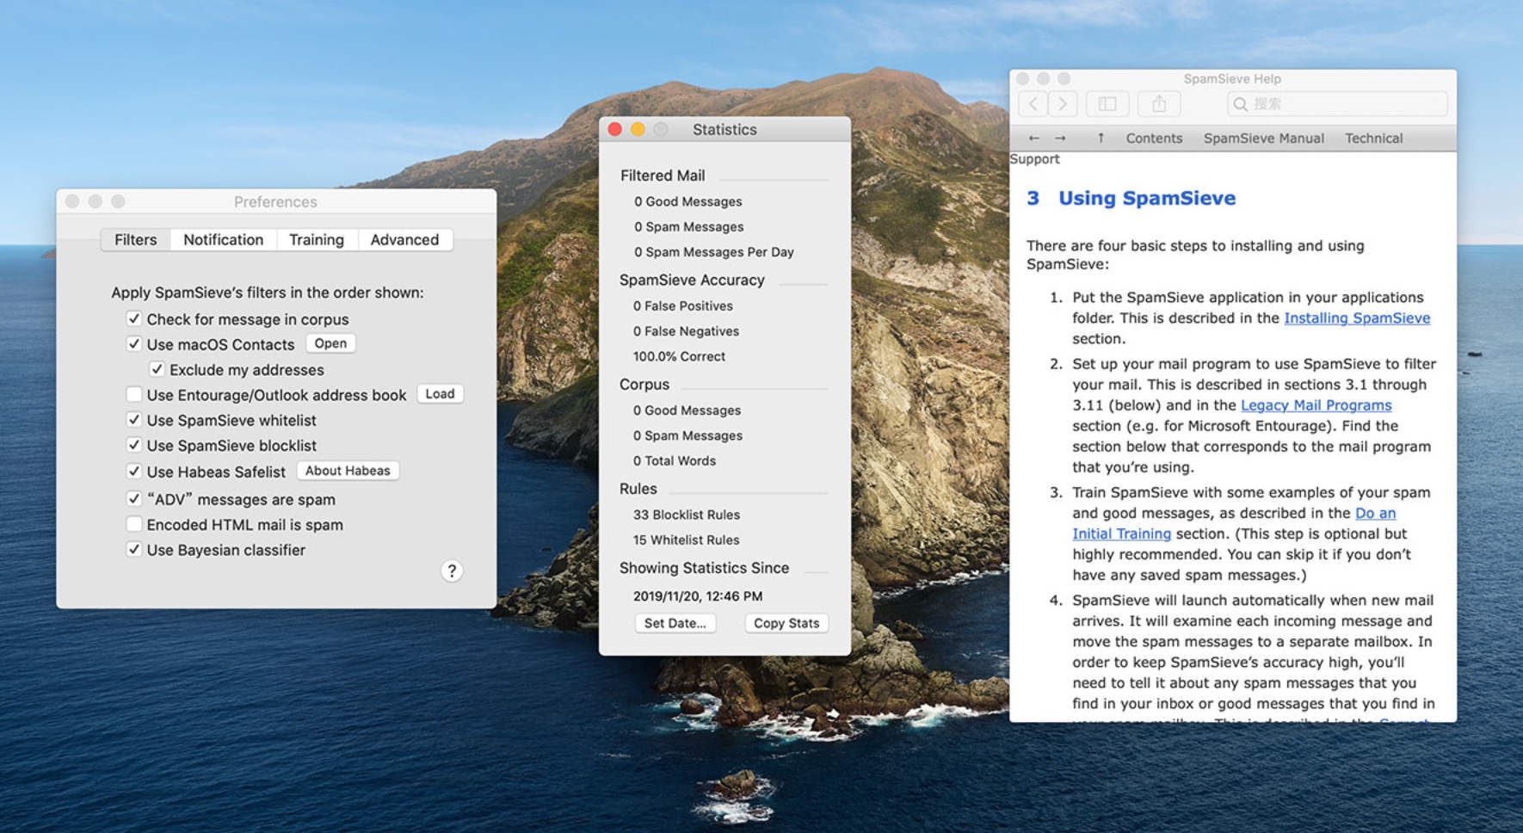Click the search field in SpamSieve Help
The width and height of the screenshot is (1523, 833).
coord(1337,104)
